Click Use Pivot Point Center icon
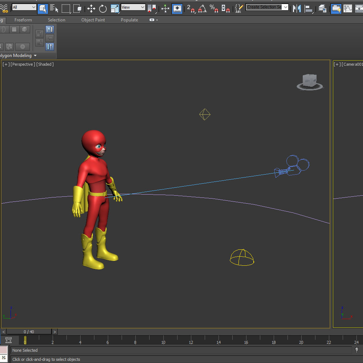The height and width of the screenshot is (363, 363). 152,9
